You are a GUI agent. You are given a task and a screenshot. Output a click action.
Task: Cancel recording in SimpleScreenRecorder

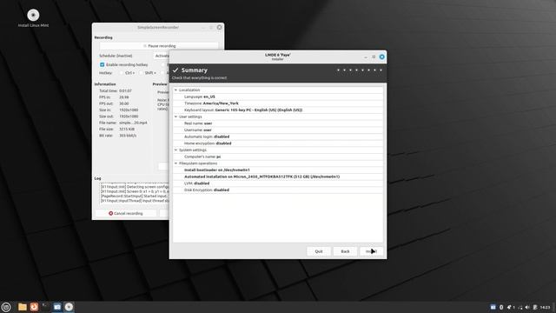(x=125, y=213)
